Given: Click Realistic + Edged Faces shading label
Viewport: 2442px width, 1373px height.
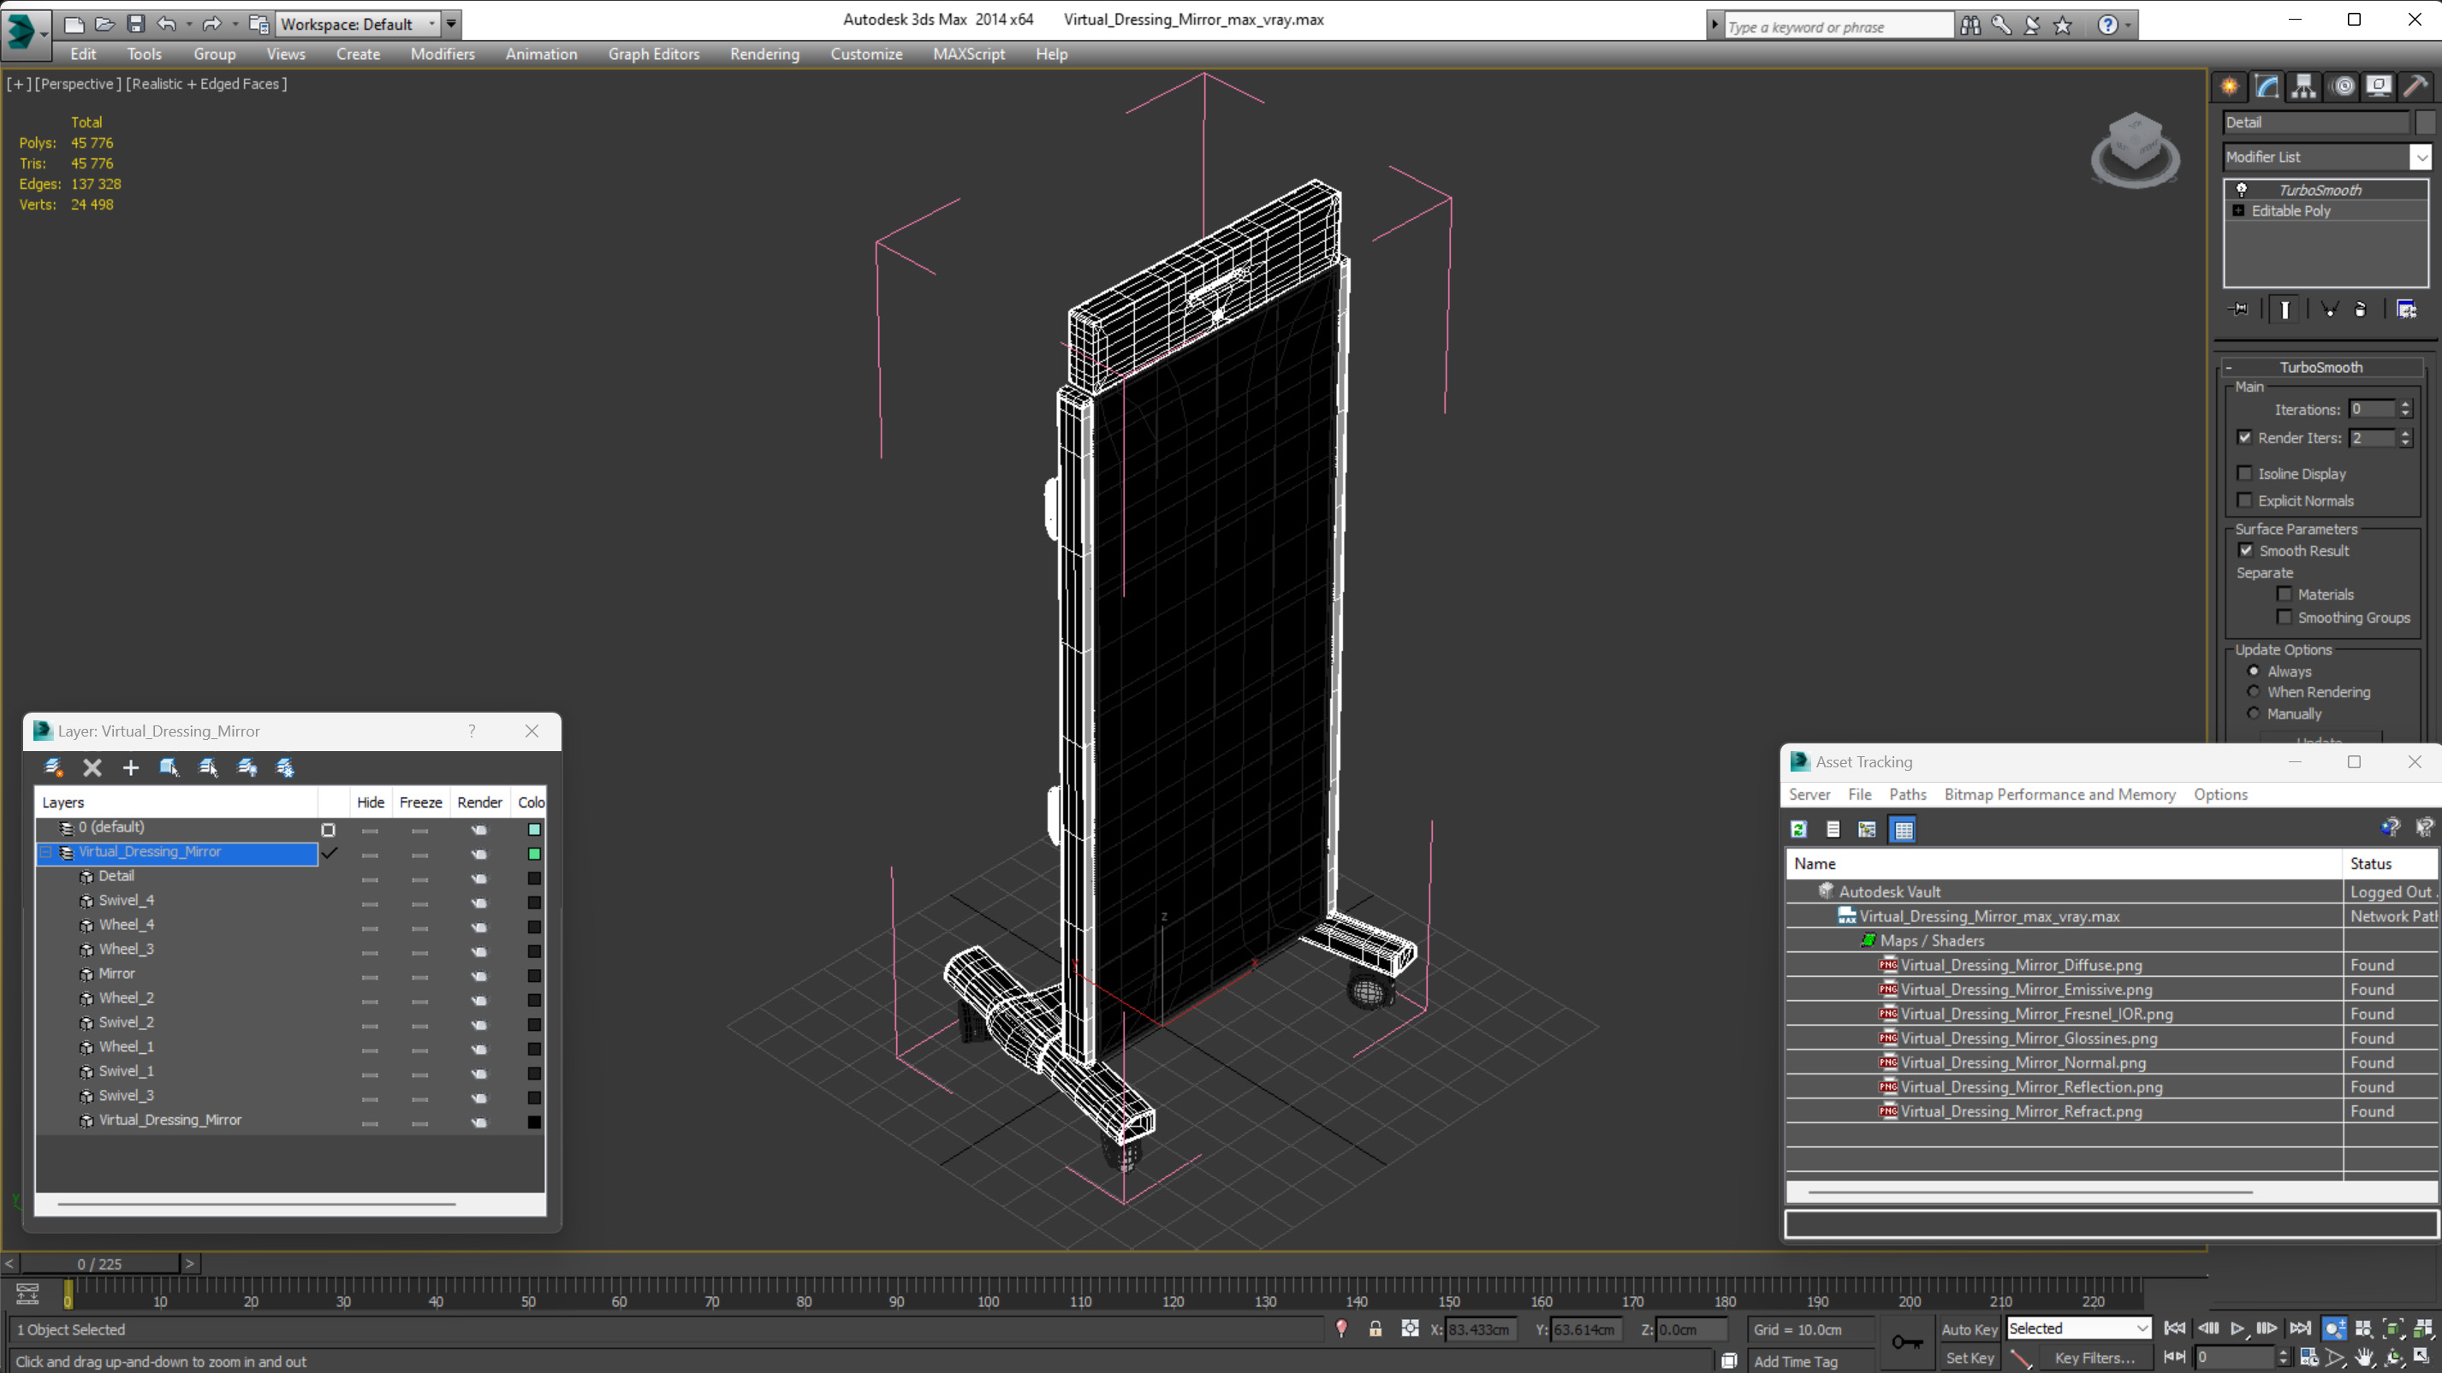Looking at the screenshot, I should point(205,83).
